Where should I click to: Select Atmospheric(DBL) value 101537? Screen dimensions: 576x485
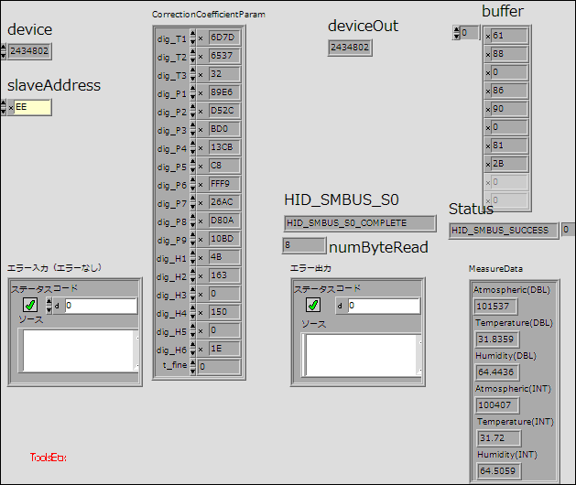(495, 307)
